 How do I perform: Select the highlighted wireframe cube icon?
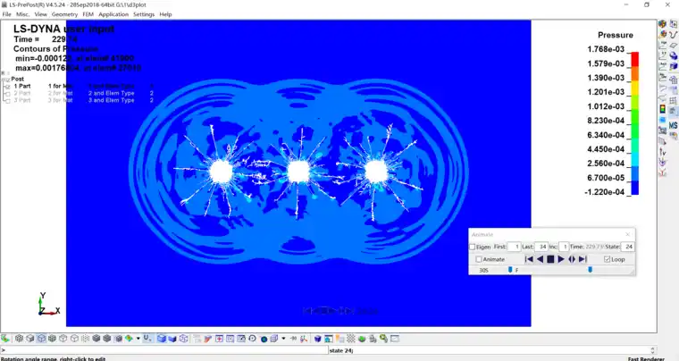point(42,339)
